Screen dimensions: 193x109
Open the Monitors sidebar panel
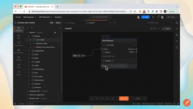pos(19,58)
